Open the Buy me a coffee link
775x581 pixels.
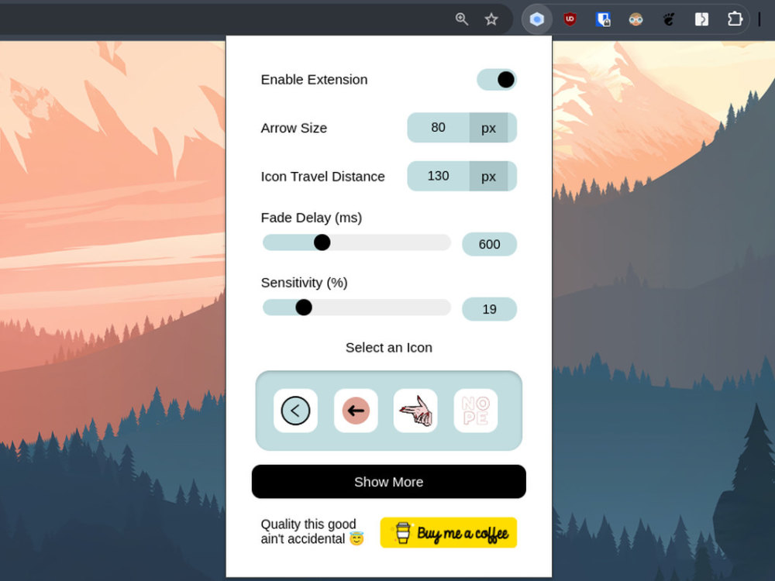point(448,533)
